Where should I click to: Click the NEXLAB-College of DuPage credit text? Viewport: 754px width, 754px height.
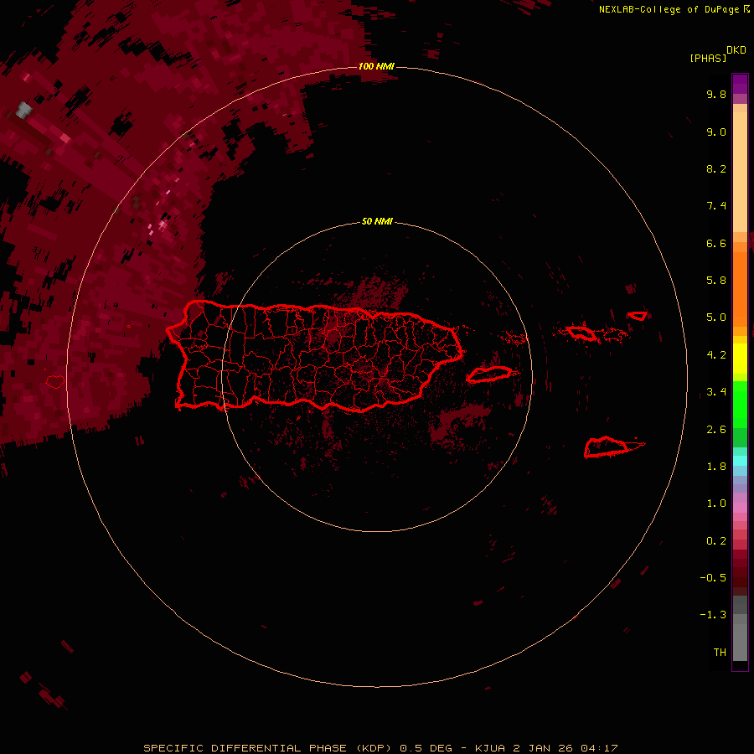669,9
